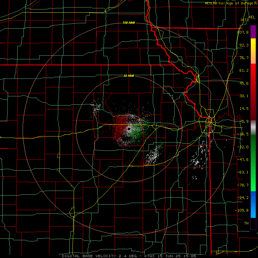Select the 14.5 legend value
Screen dimensions: 258x258
[x=244, y=109]
